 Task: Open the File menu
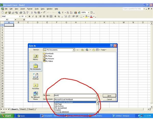tap(6, 9)
